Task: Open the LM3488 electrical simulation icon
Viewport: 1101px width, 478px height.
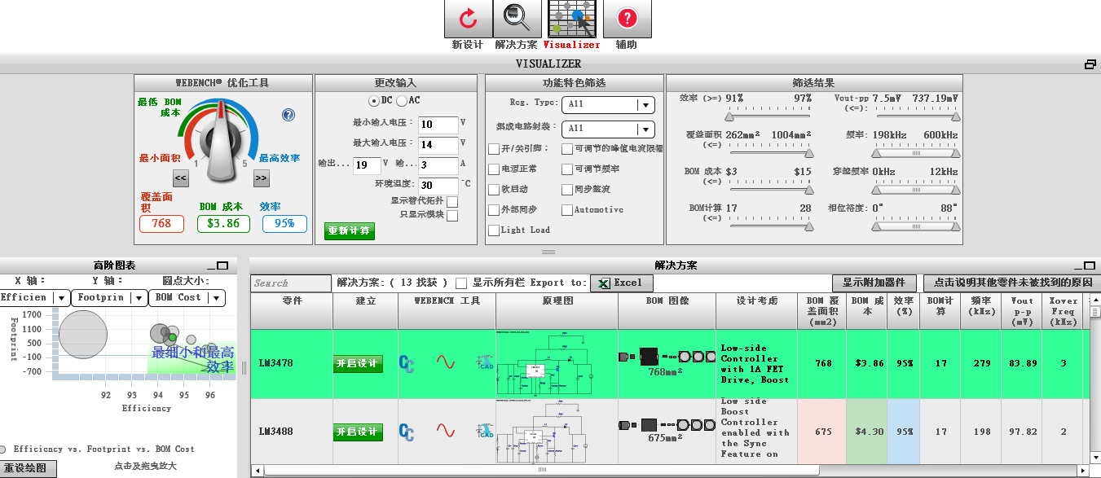Action: (x=406, y=432)
